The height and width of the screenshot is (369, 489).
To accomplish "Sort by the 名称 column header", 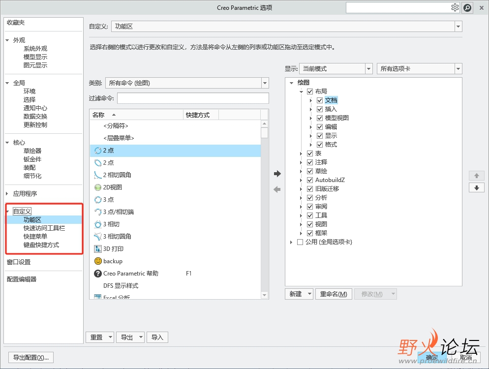I will pos(136,115).
